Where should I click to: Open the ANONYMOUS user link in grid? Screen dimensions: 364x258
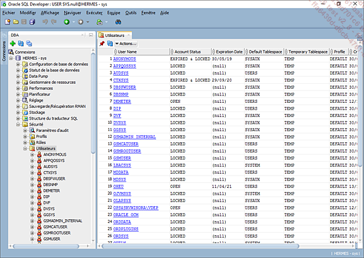125,59
